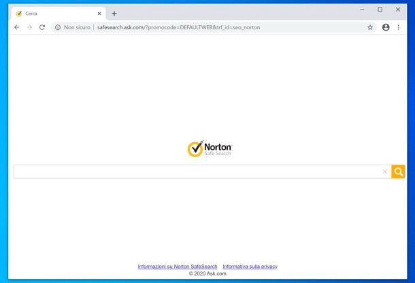This screenshot has width=415, height=283.
Task: Open 'Informativa sulla privacy' link
Action: point(250,267)
